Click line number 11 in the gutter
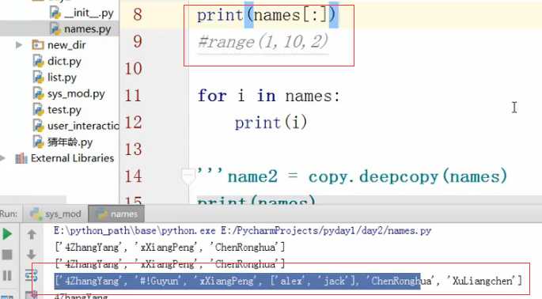Screen dimensions: 542x299 pos(134,96)
